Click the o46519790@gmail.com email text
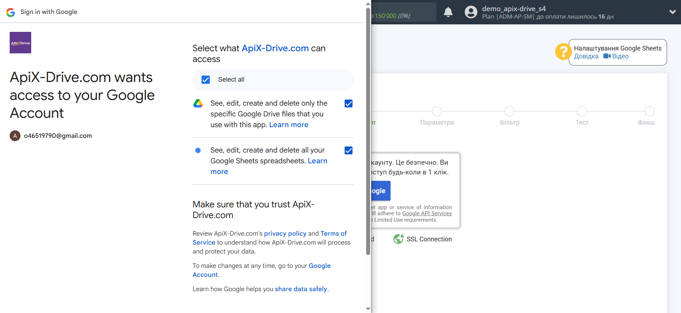 coord(58,136)
